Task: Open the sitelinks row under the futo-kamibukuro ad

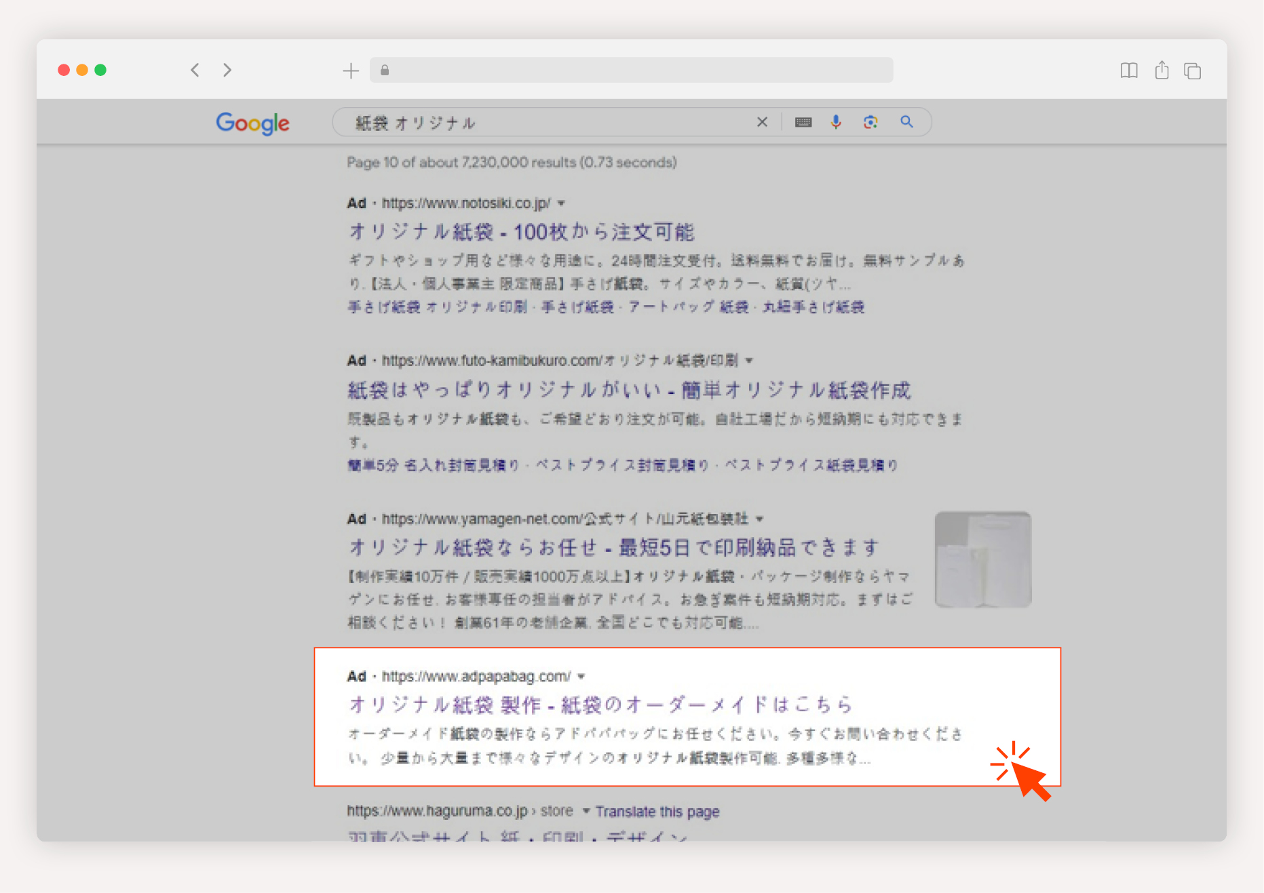Action: tap(623, 465)
